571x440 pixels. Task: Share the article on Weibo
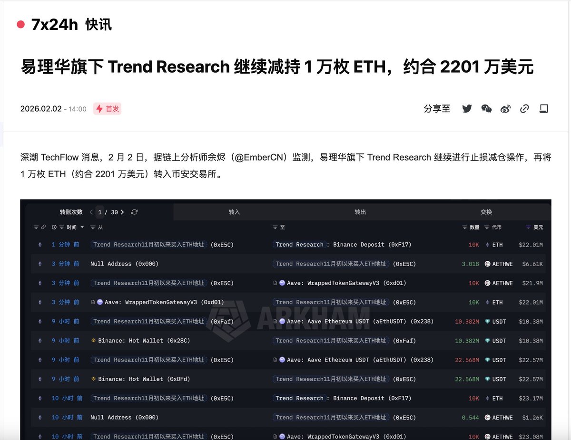pos(505,109)
